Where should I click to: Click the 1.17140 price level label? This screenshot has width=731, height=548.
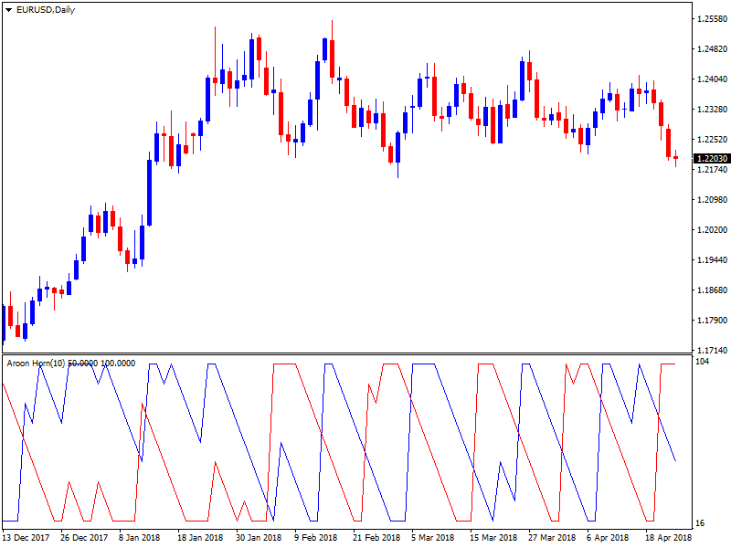point(712,350)
